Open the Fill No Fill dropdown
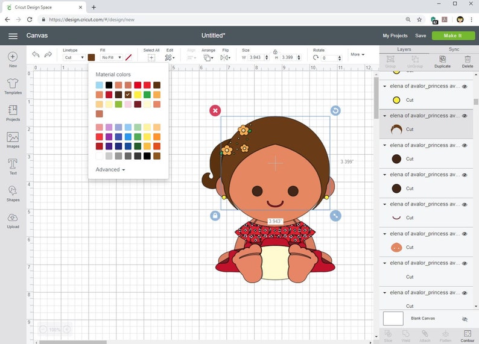Viewport: 479px width, 344px height. pos(112,57)
